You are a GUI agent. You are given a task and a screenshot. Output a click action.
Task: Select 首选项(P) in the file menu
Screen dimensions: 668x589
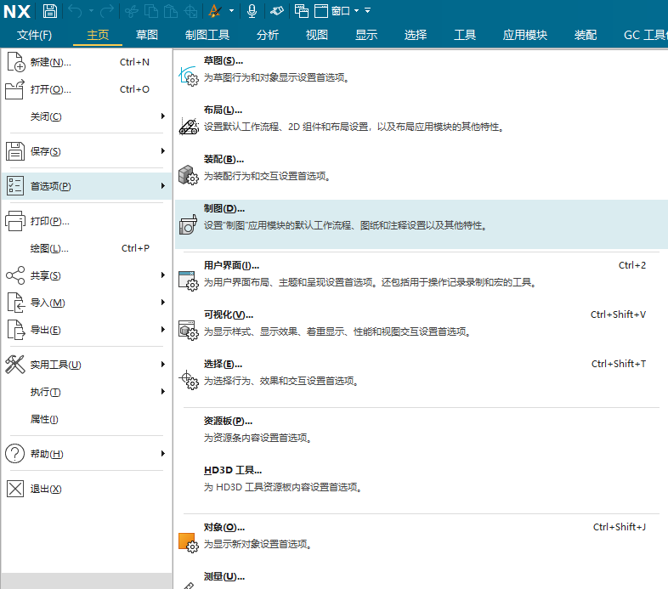pos(87,186)
